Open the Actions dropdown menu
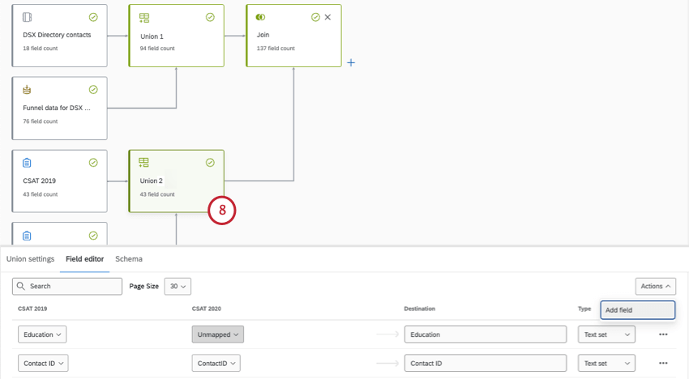Screen dimensions: 689x379 tap(655, 286)
